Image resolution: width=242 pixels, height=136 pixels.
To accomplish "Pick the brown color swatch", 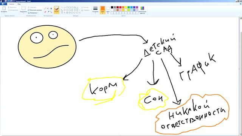I will click(x=118, y=10).
